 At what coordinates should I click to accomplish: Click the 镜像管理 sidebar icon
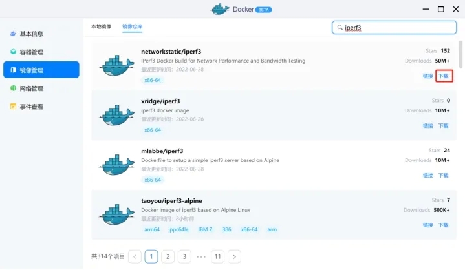coord(13,70)
